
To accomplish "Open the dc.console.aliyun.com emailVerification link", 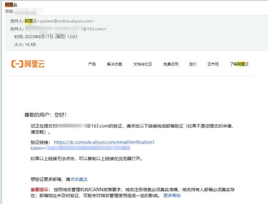I will (104, 142).
